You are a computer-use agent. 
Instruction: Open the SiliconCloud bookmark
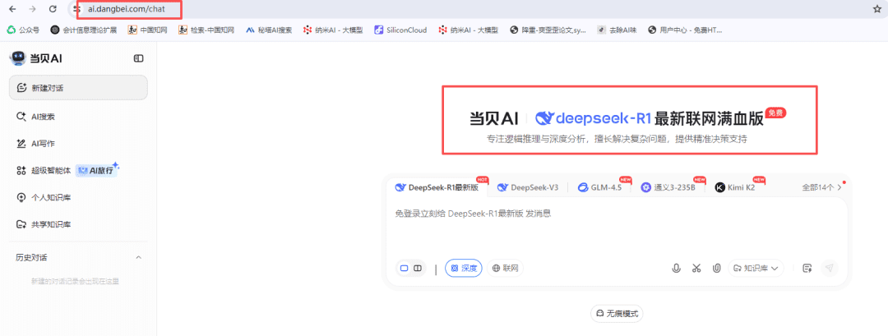[400, 30]
